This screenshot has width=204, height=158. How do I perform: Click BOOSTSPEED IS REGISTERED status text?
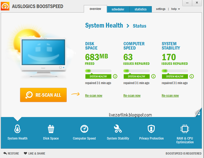point(183,153)
